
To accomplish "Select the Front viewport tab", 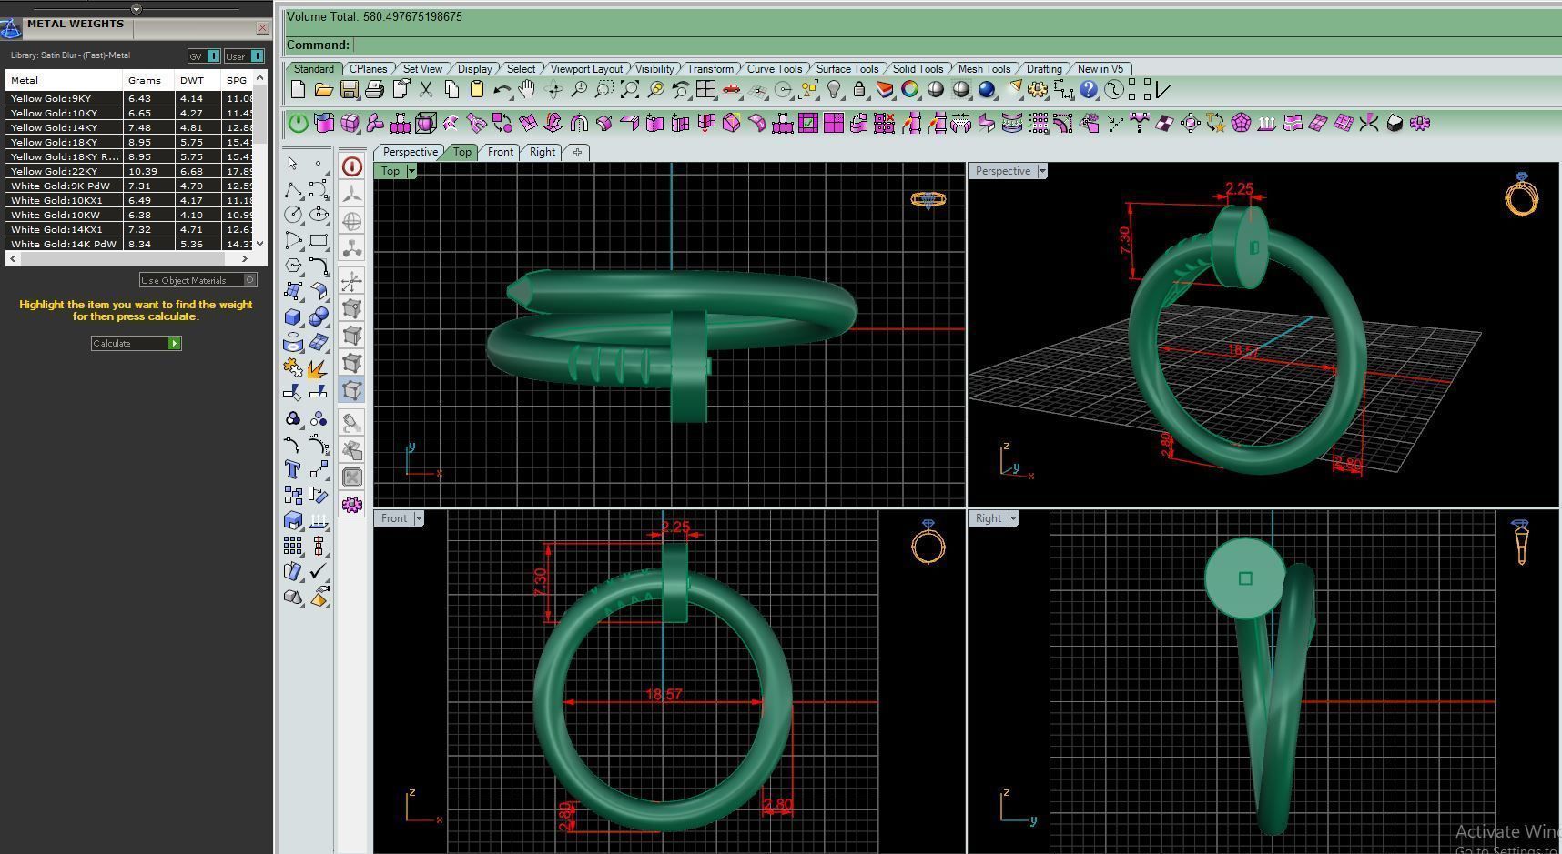I will [501, 152].
